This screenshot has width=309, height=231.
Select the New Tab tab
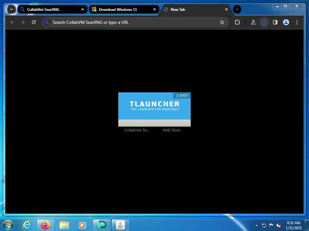click(x=196, y=9)
